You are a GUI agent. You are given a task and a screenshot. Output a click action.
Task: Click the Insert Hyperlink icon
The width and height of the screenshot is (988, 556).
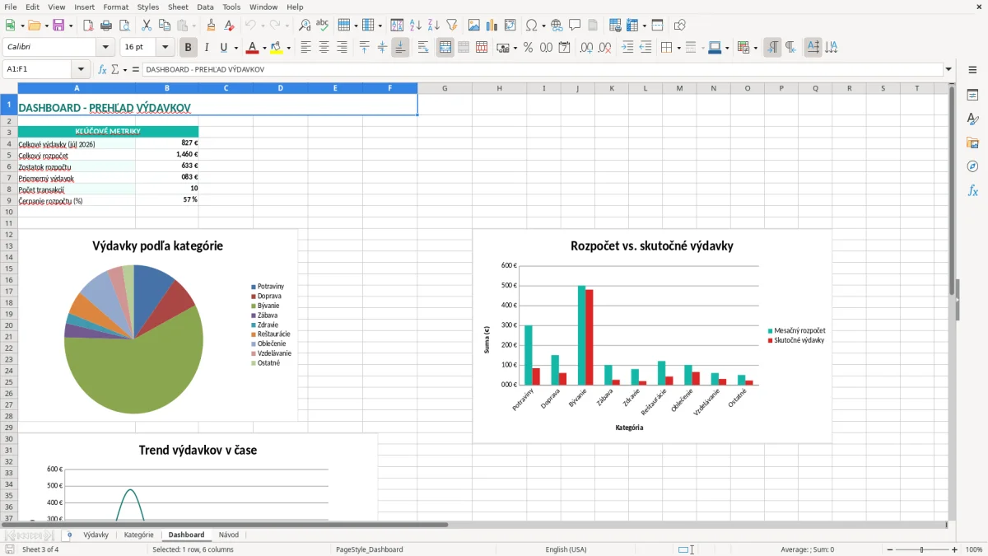click(x=557, y=26)
